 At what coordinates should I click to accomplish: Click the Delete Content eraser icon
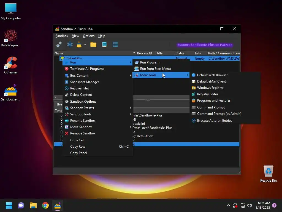coord(67,95)
